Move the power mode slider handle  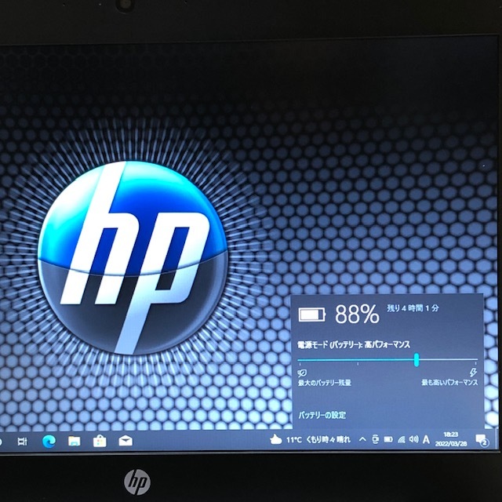click(x=417, y=360)
